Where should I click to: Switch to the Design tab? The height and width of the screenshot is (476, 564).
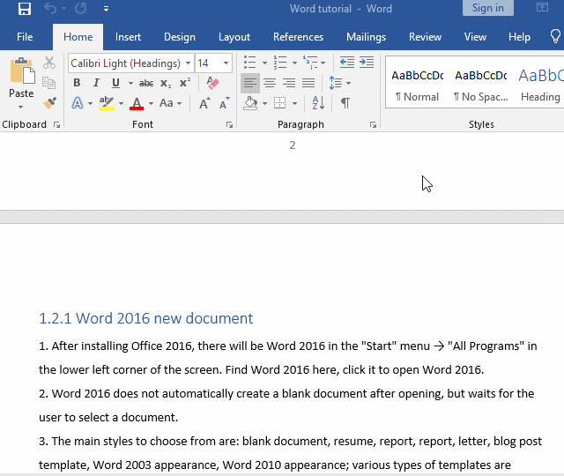coord(180,37)
